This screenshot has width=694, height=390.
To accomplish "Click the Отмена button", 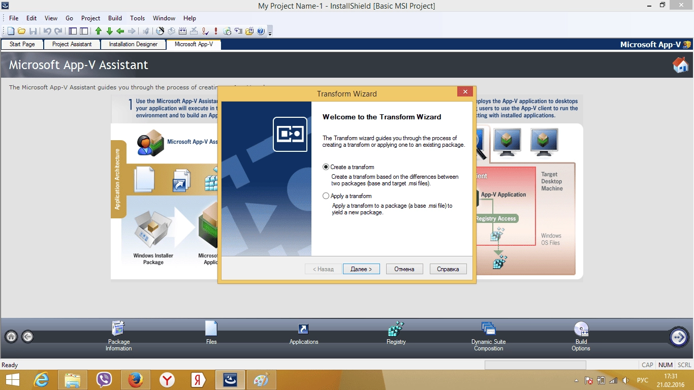I will [x=404, y=269].
